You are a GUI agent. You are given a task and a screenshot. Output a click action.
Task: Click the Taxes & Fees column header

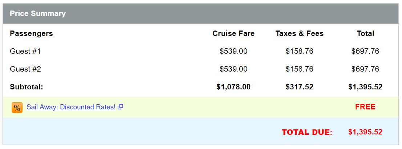click(300, 33)
